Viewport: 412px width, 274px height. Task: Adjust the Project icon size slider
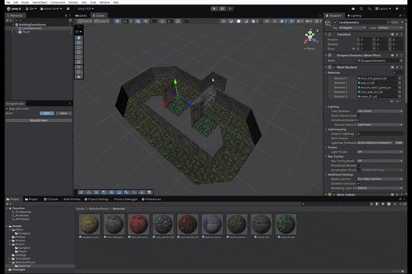[398, 271]
